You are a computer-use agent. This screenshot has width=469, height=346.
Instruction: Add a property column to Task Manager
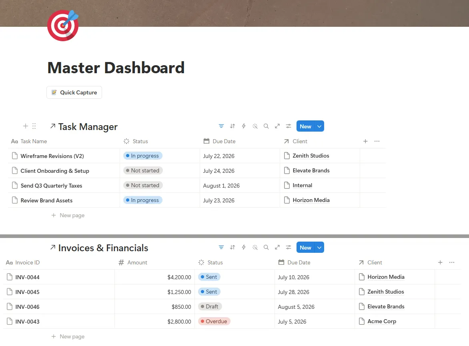365,141
